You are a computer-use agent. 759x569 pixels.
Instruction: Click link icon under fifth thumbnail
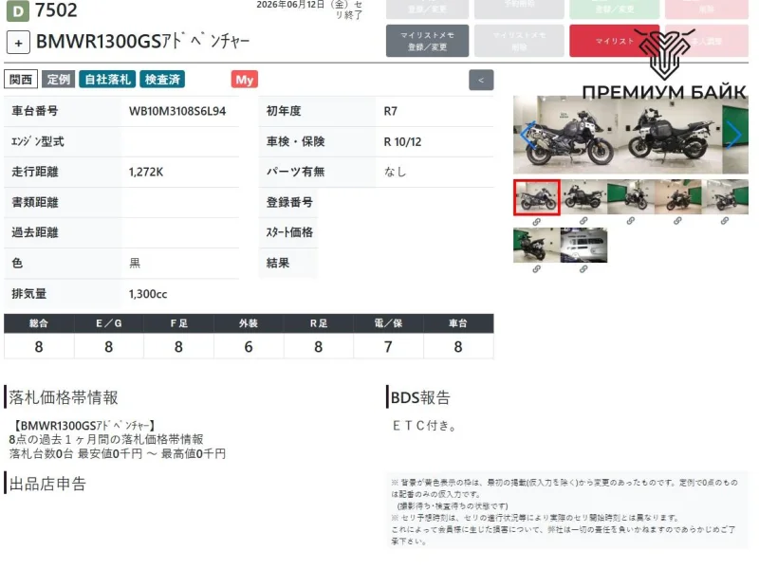(724, 221)
